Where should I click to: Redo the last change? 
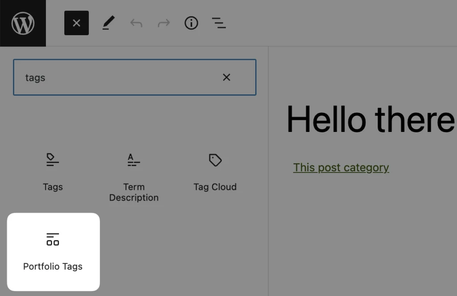(x=164, y=23)
